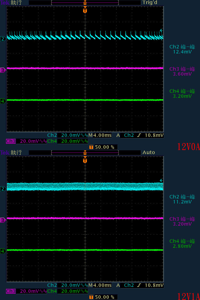This screenshot has width=200, height=300.
Task: Click the Ch4 ground marker in 12V1A capture
Action: coord(3,251)
